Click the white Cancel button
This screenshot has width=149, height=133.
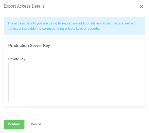point(36,124)
